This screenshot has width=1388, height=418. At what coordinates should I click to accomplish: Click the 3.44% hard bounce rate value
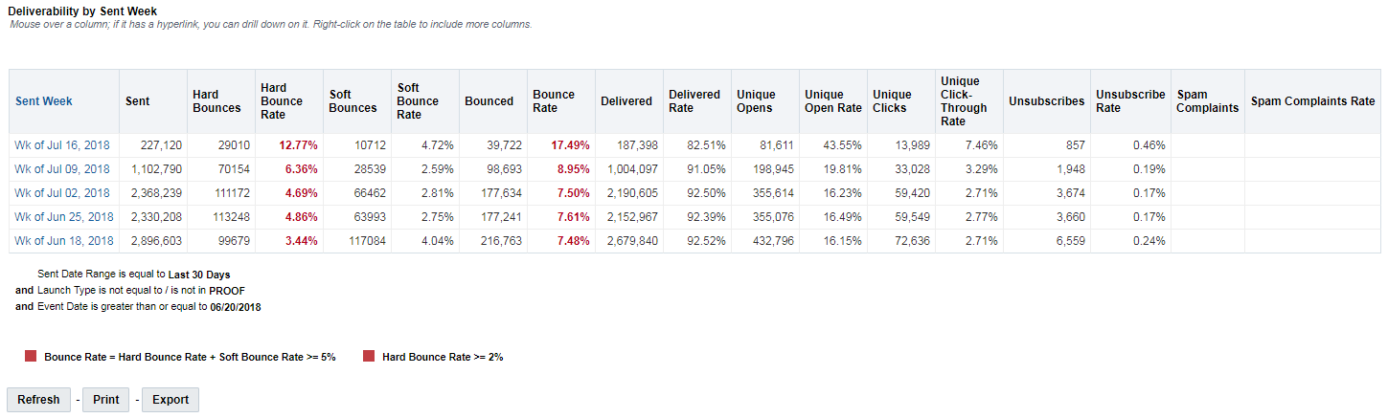301,241
